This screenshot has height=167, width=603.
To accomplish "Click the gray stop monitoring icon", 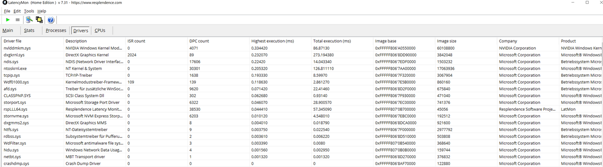I will pyautogui.click(x=18, y=20).
